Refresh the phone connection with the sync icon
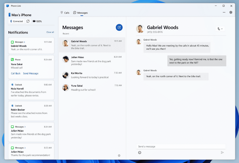 point(28,21)
